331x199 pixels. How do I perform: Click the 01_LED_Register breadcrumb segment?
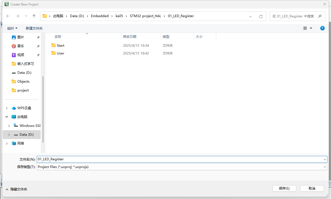coord(181,16)
